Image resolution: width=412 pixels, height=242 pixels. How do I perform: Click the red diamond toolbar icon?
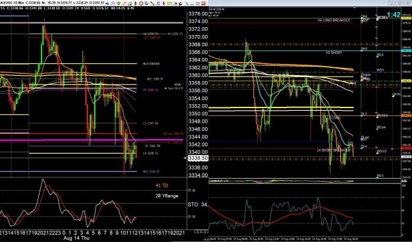coord(135,3)
